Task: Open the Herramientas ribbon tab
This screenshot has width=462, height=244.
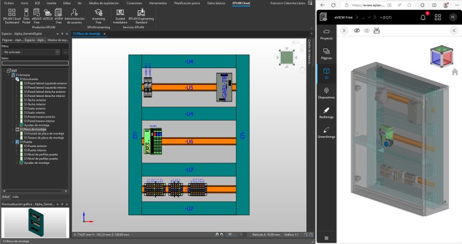Action: [x=157, y=3]
